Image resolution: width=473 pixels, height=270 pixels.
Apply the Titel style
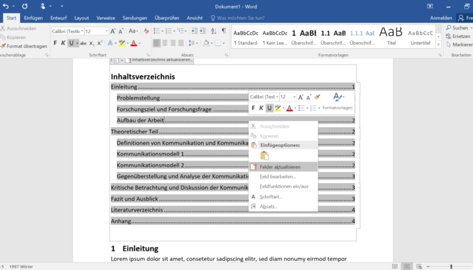[391, 36]
